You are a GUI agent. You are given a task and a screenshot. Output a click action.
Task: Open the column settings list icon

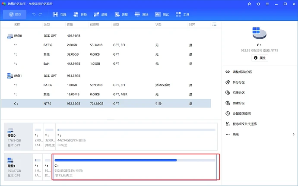point(215,25)
